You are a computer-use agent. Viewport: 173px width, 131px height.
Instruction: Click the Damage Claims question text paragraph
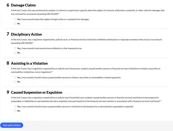pos(88,12)
